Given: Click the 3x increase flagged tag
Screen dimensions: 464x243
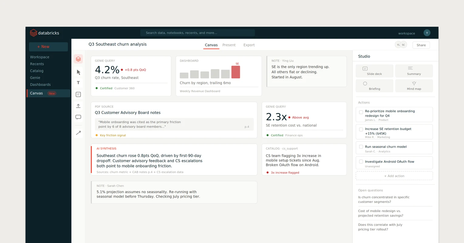Looking at the screenshot, I should pyautogui.click(x=283, y=173).
